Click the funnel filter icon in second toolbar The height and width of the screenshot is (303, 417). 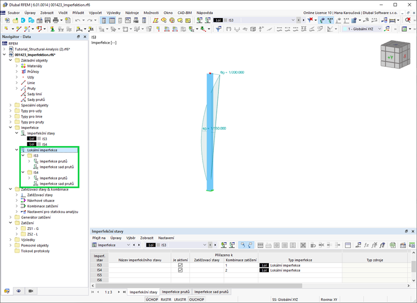218,29
